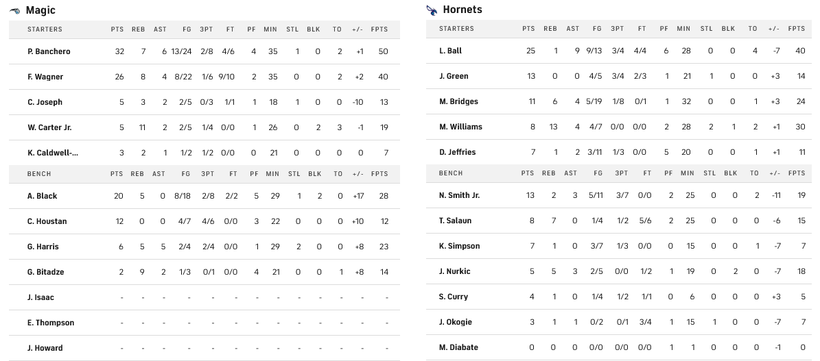Click S. Curry in Hornets bench

pyautogui.click(x=452, y=297)
